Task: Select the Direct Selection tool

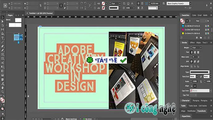Action: point(2,21)
